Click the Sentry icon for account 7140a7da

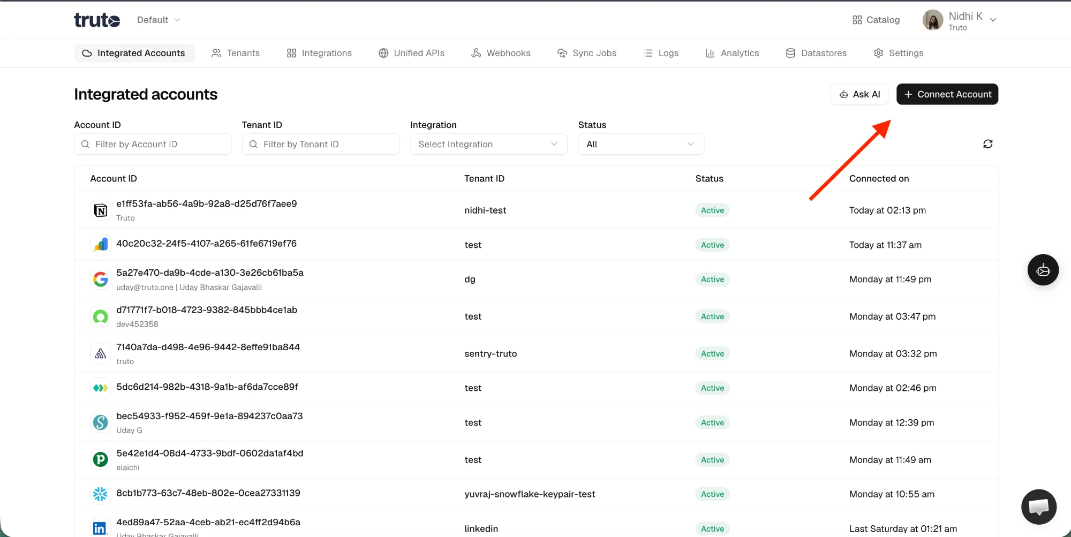pos(101,353)
